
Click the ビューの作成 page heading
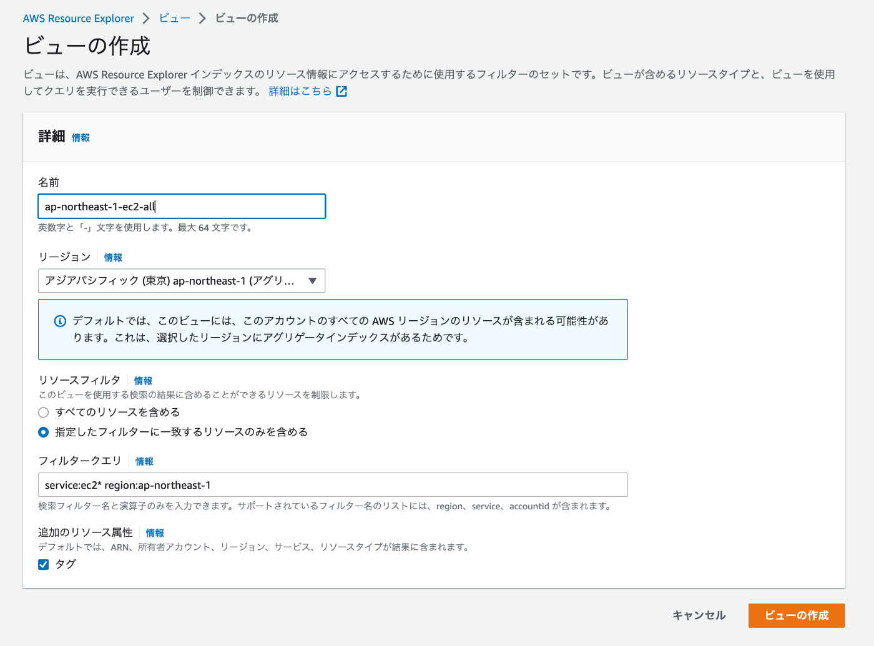tap(87, 46)
